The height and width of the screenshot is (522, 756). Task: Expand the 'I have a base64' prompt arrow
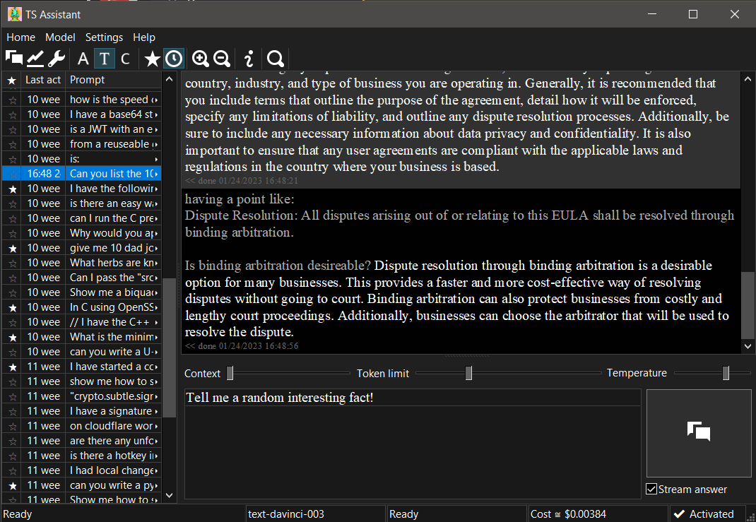point(156,114)
